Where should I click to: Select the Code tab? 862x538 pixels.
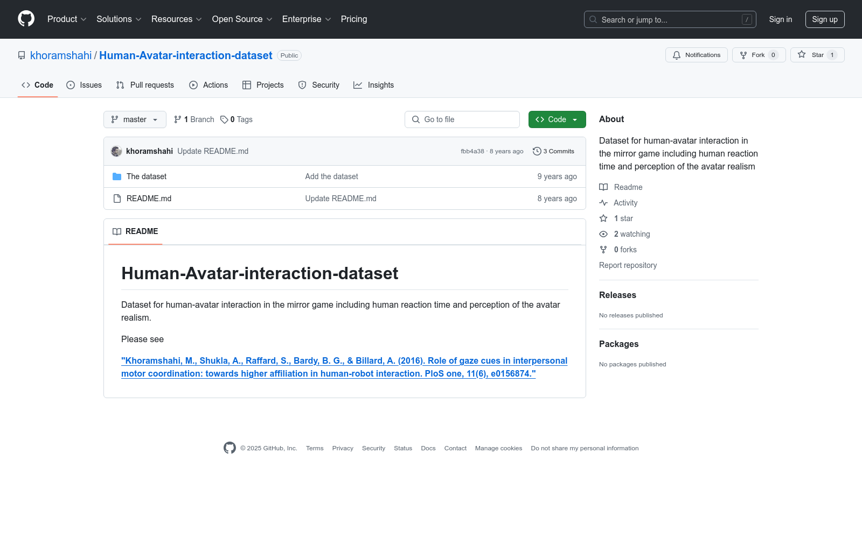(x=37, y=85)
